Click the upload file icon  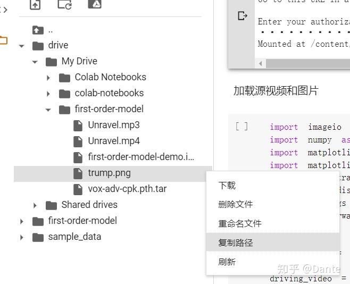tap(35, 5)
